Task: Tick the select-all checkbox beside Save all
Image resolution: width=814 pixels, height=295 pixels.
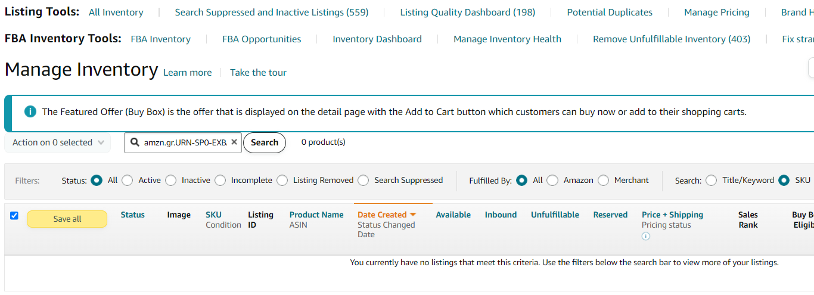Action: [x=14, y=216]
